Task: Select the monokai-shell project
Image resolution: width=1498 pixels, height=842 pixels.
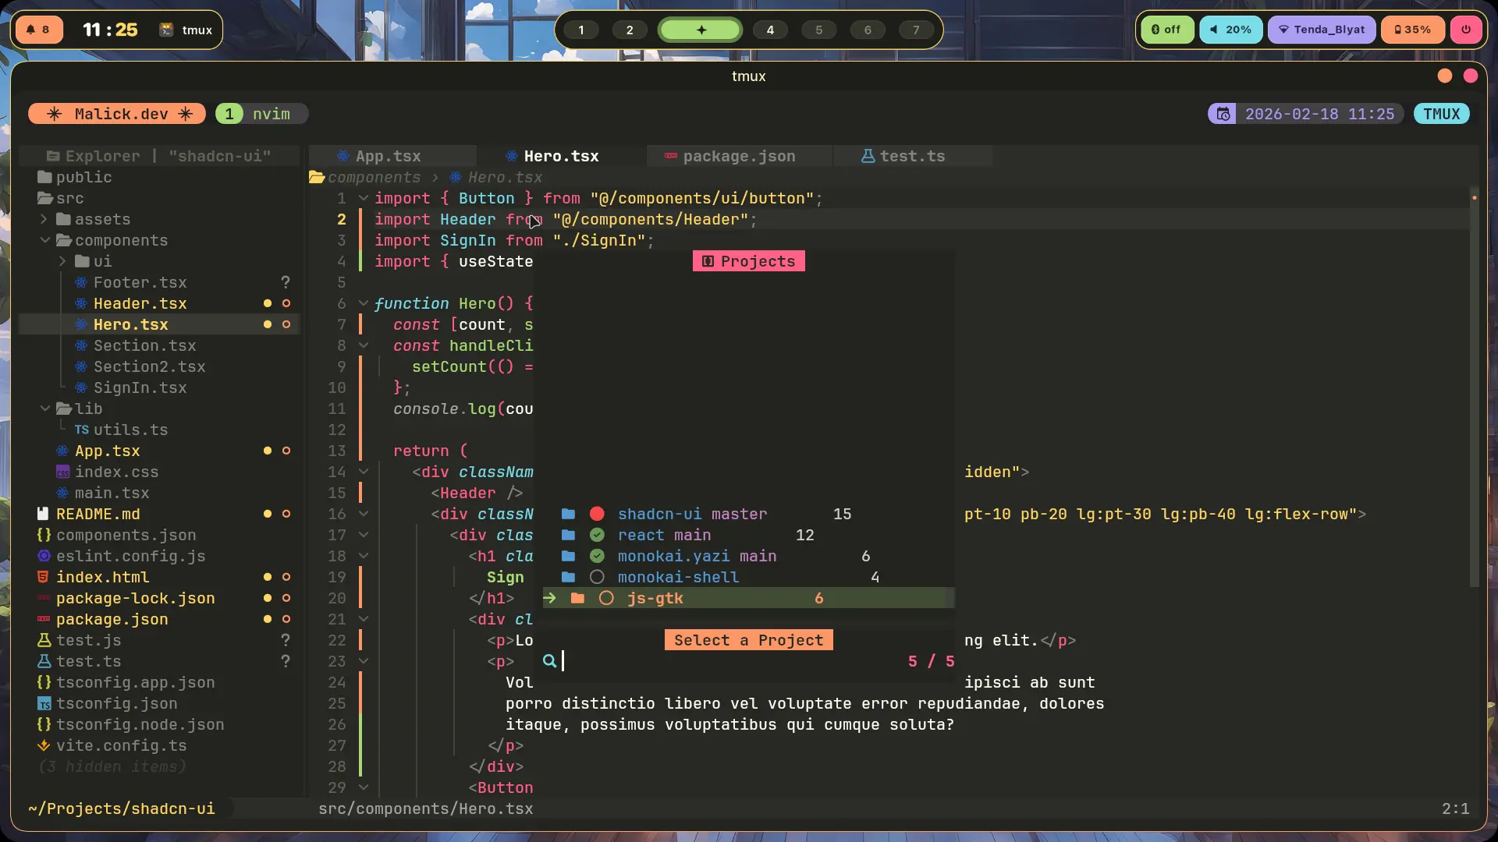Action: (747, 577)
